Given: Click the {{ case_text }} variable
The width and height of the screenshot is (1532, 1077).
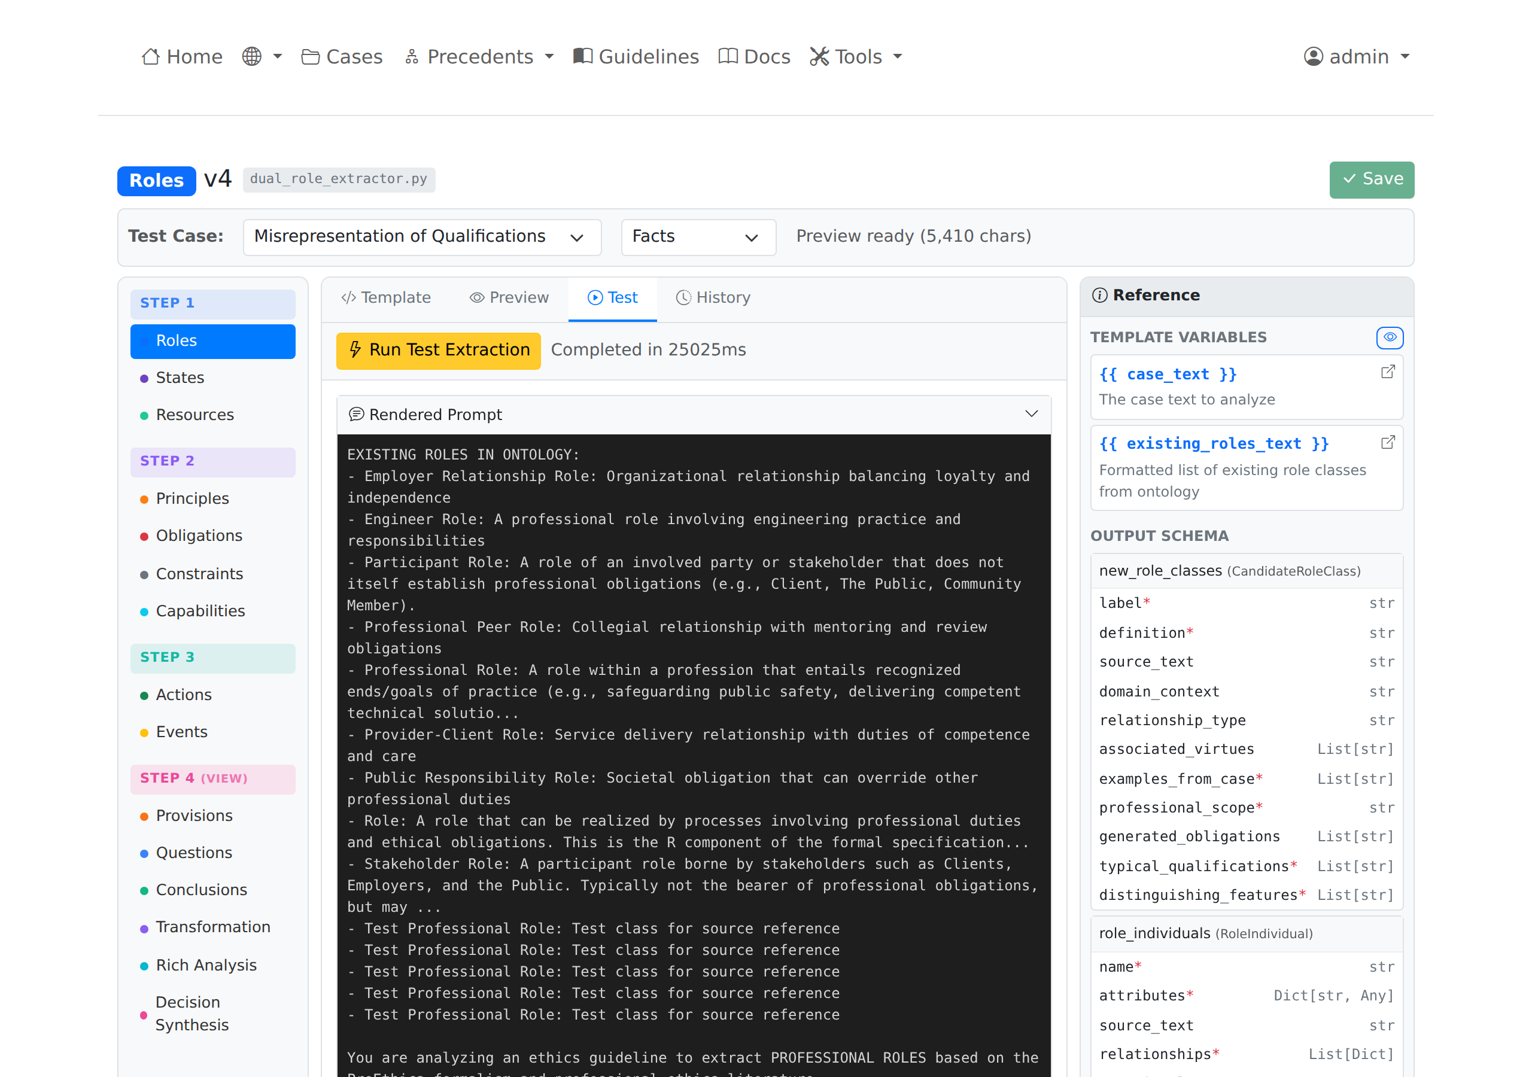Looking at the screenshot, I should pyautogui.click(x=1168, y=375).
